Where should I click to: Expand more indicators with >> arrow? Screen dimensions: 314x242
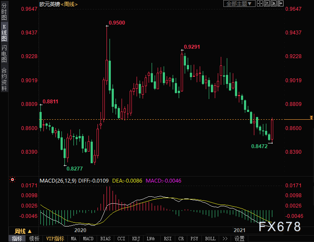pyautogui.click(x=225, y=239)
